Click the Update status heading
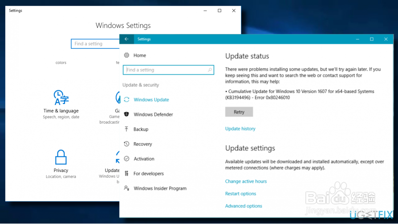Image resolution: width=398 pixels, height=224 pixels. click(247, 56)
